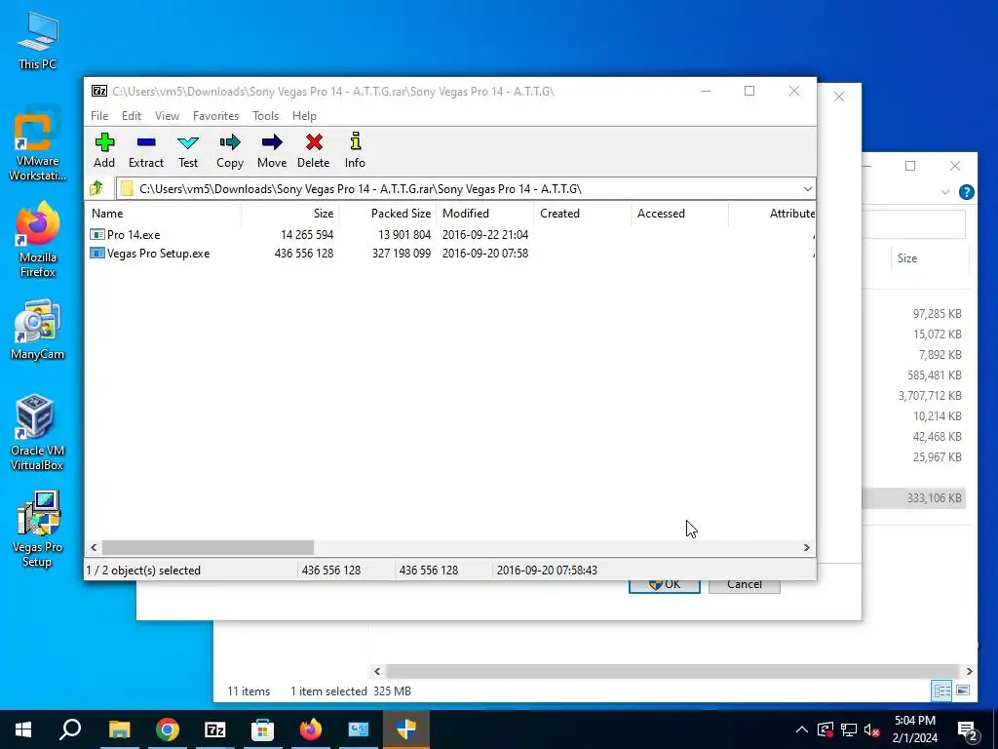Click the UAC shield taskbar button

[x=406, y=729]
